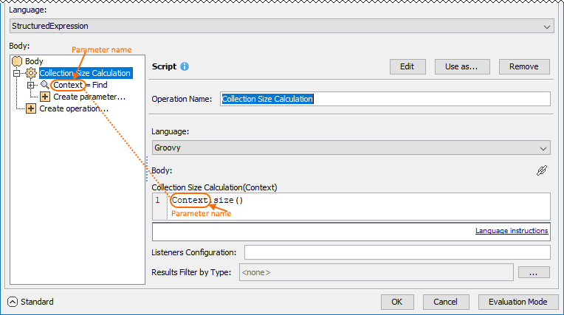Click the gear icon of Collection Size Calculation
The width and height of the screenshot is (564, 315).
[x=31, y=73]
